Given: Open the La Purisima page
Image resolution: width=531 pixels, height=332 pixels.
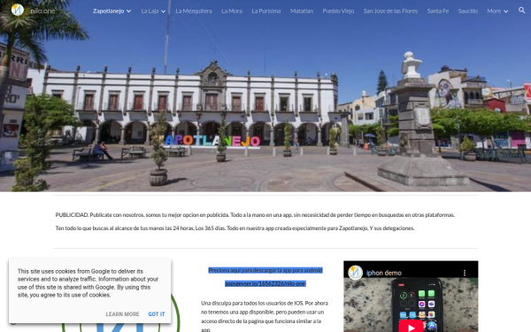Looking at the screenshot, I should (x=265, y=12).
